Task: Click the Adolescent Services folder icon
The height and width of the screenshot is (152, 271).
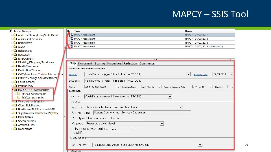Action: click(15, 39)
